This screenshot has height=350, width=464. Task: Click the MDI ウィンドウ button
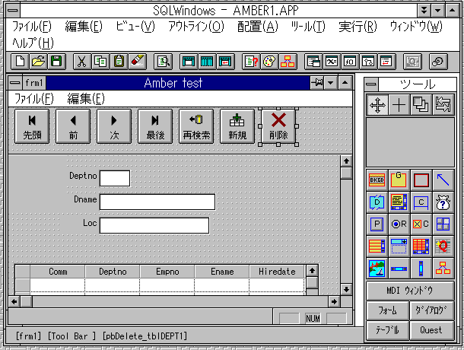(x=410, y=291)
